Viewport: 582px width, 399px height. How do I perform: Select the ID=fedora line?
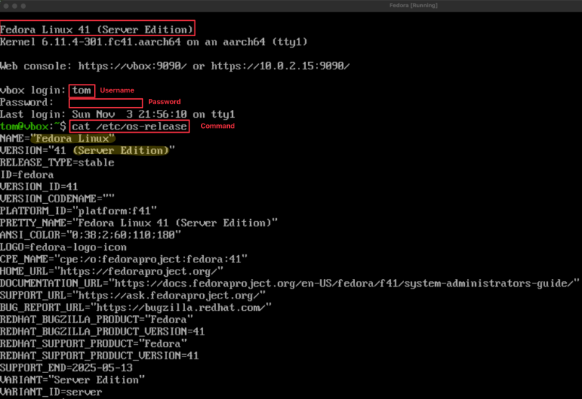[x=27, y=174]
